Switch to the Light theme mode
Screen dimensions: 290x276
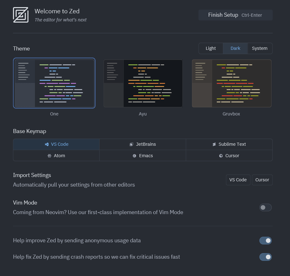click(x=211, y=48)
